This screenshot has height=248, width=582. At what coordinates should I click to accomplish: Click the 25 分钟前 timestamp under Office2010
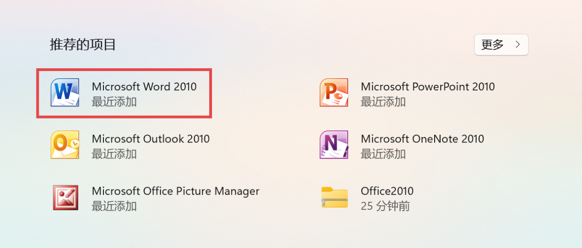[x=385, y=206]
